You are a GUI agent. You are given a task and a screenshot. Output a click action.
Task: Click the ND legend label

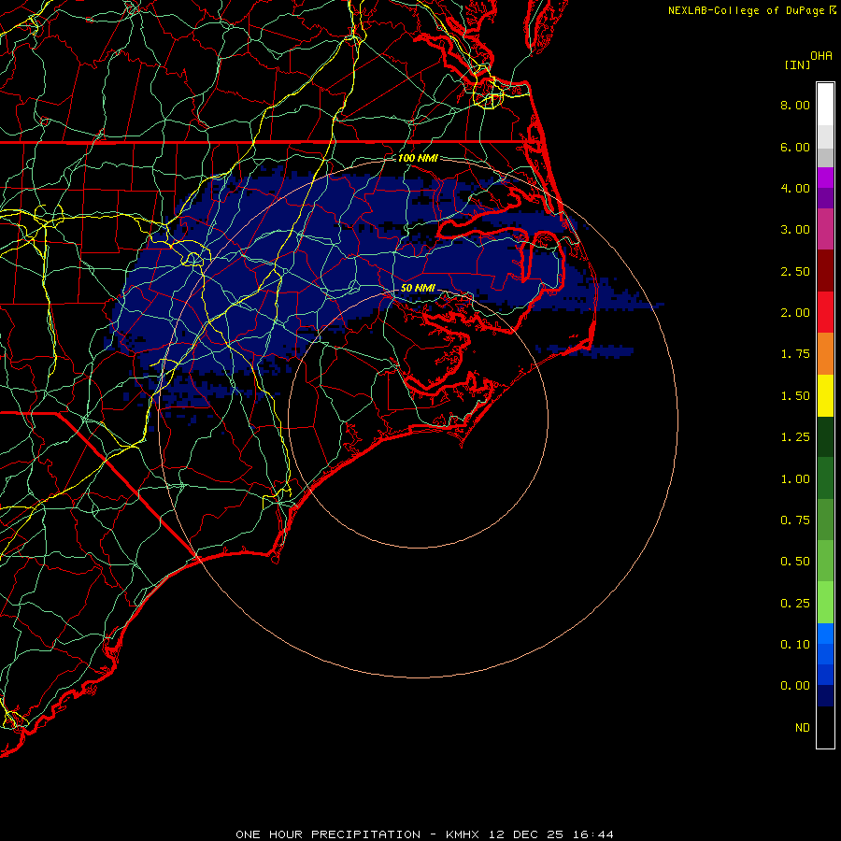click(x=803, y=728)
